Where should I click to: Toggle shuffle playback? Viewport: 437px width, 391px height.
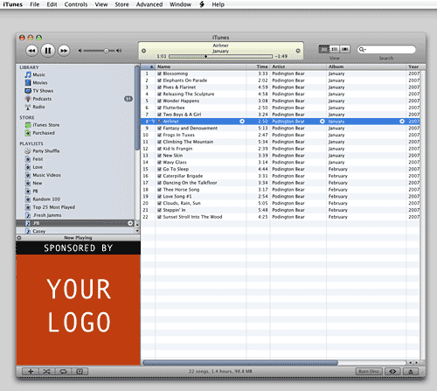pos(47,372)
